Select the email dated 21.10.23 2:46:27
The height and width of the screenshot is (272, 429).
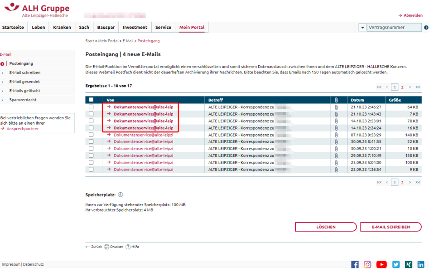[x=91, y=107]
